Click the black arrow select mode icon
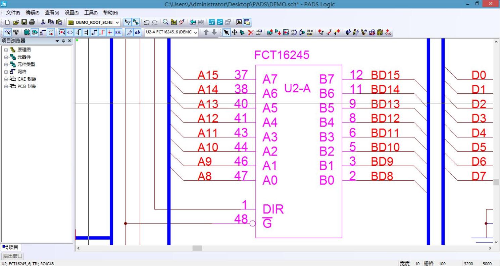The image size is (500, 266). (x=227, y=32)
